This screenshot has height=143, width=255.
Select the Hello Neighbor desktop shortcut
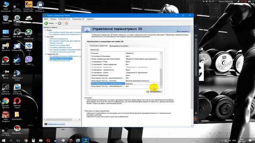[x=6, y=117]
